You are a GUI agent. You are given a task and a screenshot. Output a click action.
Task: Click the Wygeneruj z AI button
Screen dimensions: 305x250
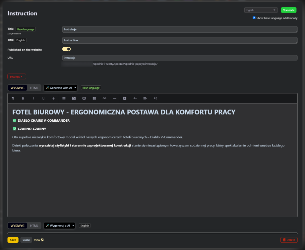[x=59, y=226]
